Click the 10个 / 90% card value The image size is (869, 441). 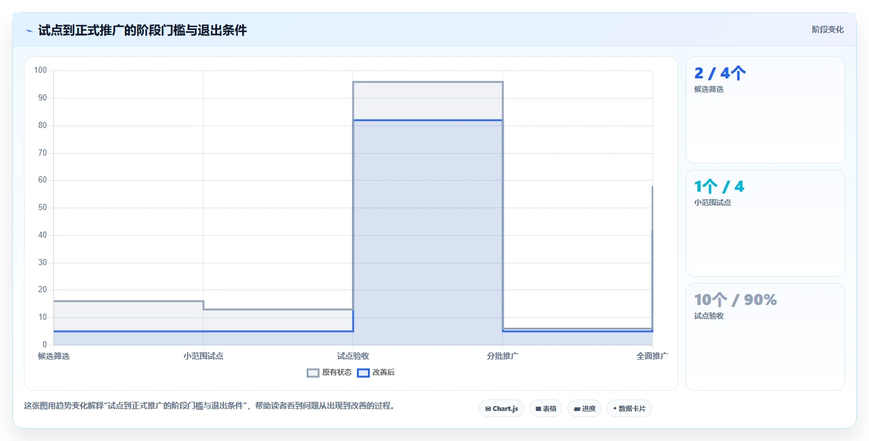pos(735,300)
